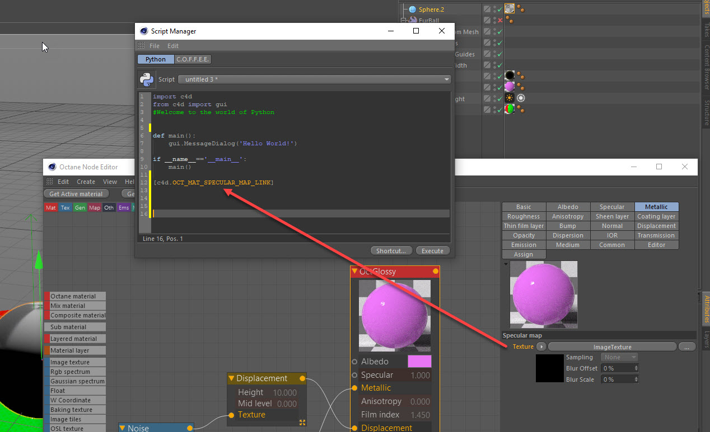This screenshot has height=432, width=710.
Task: Open the Script Manager Edit menu
Action: point(173,46)
